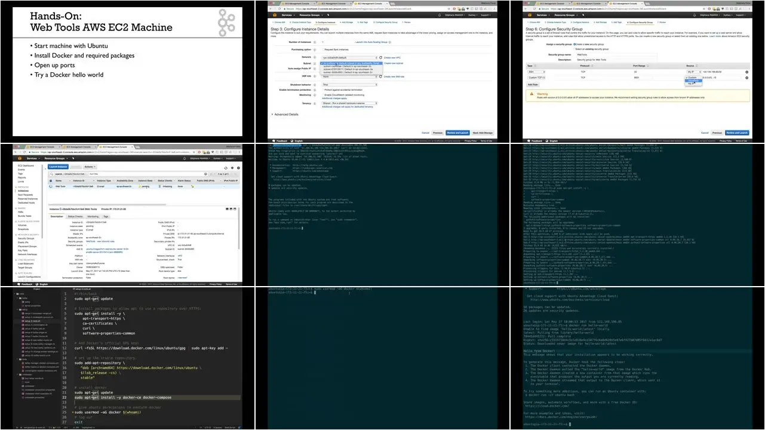Tick Protect against accidental termination checkbox
Screen dimensions: 765x430
point(323,90)
